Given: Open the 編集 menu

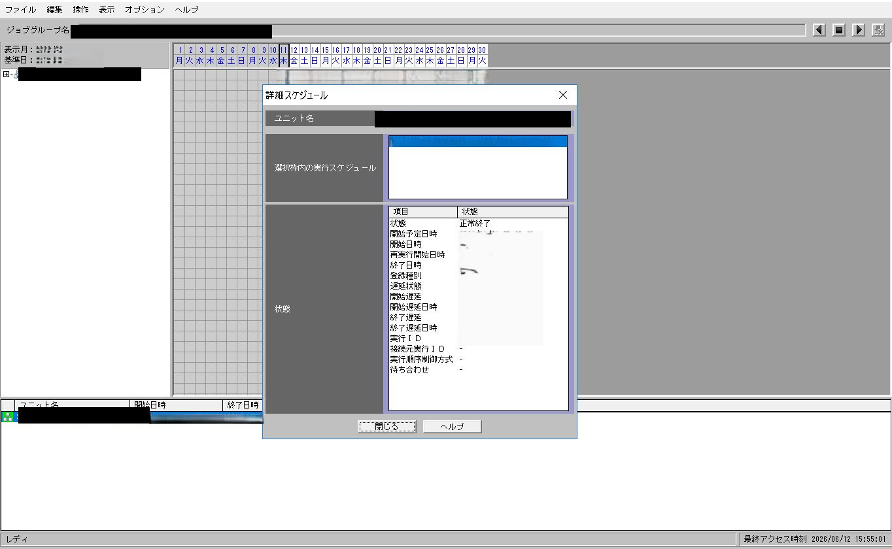Looking at the screenshot, I should (55, 10).
